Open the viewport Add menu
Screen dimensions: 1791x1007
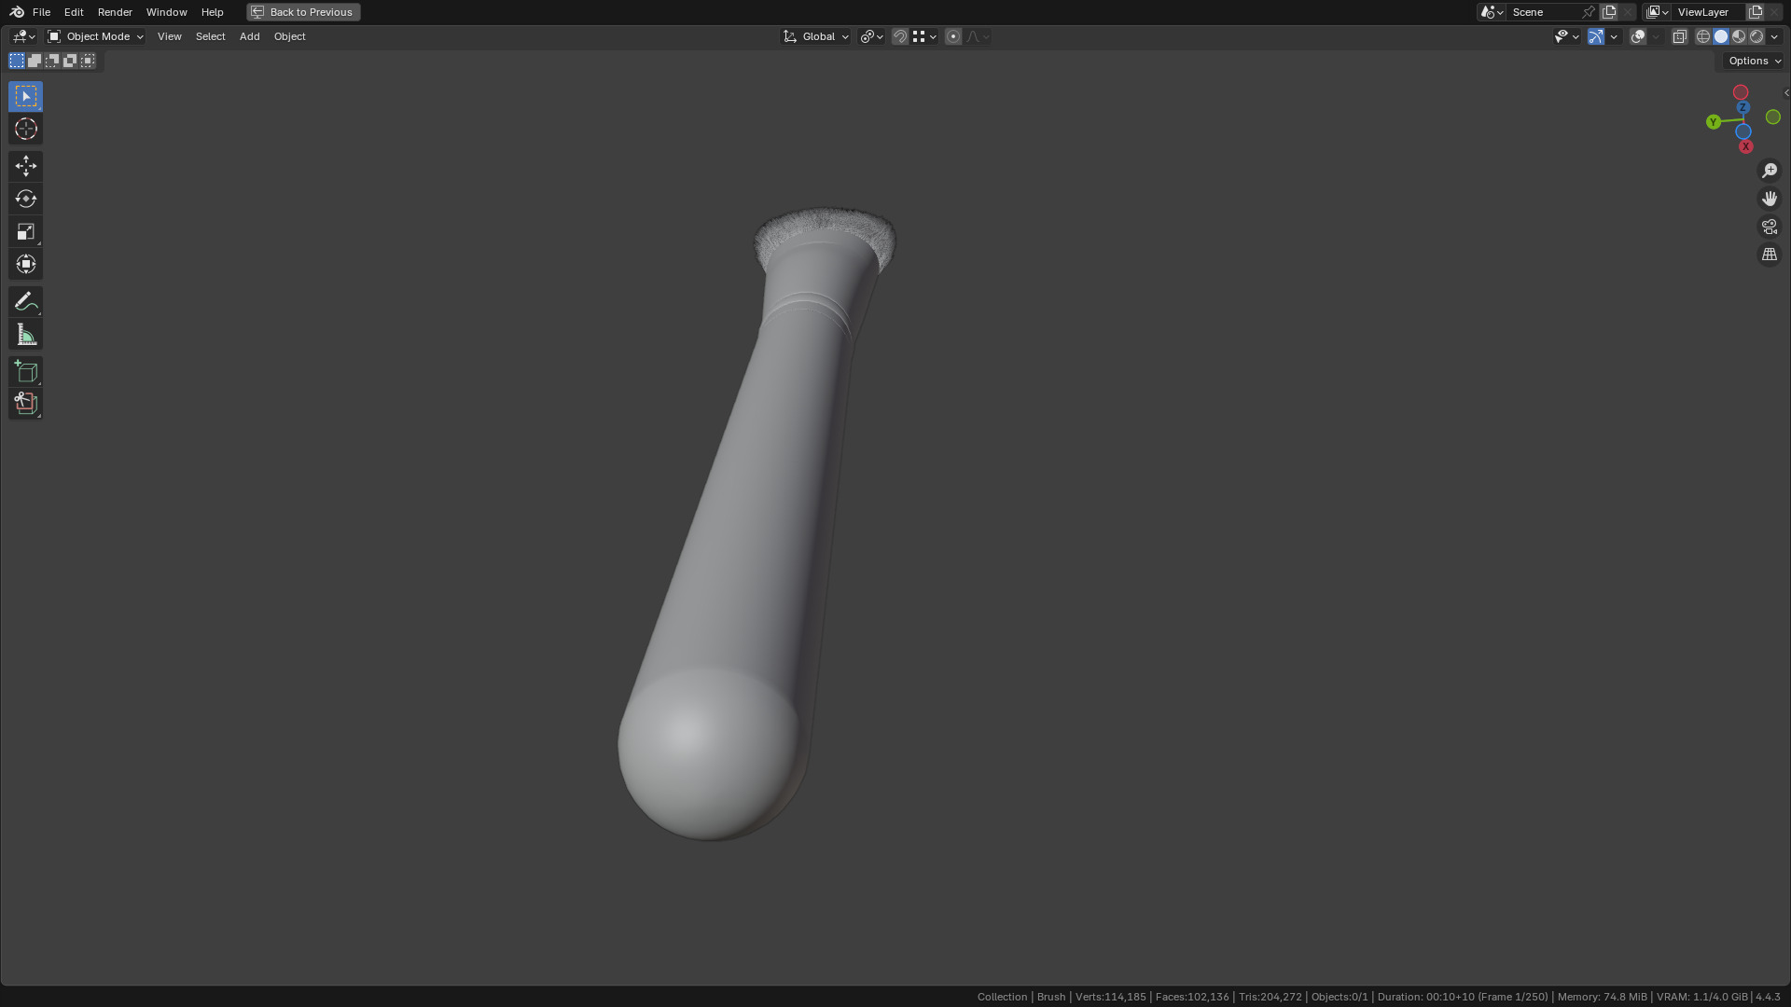click(x=249, y=36)
